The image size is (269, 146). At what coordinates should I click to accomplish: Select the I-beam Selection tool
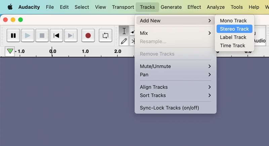pyautogui.click(x=124, y=31)
